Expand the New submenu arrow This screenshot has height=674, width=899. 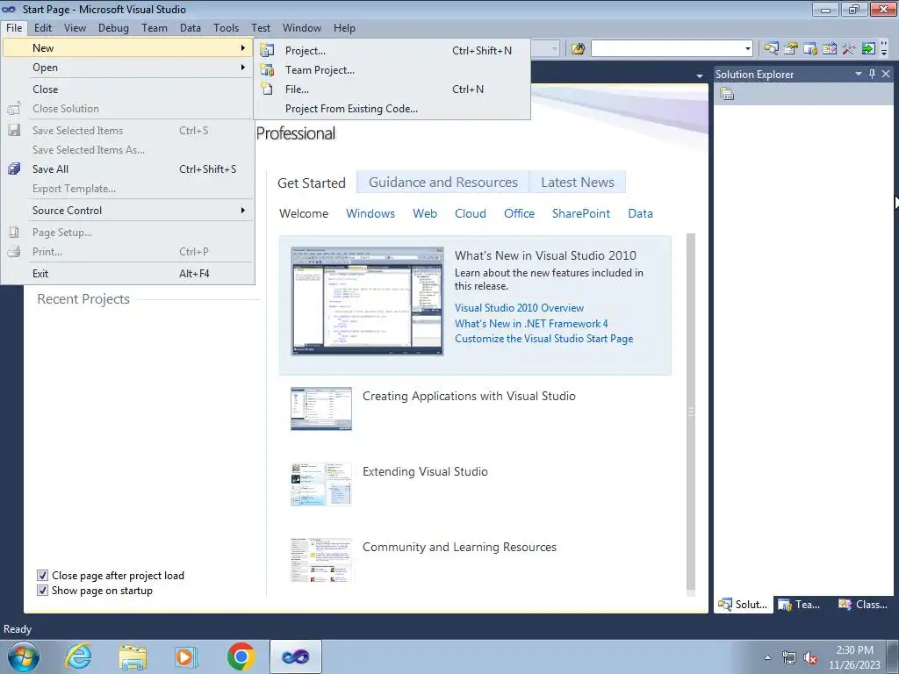tap(243, 48)
